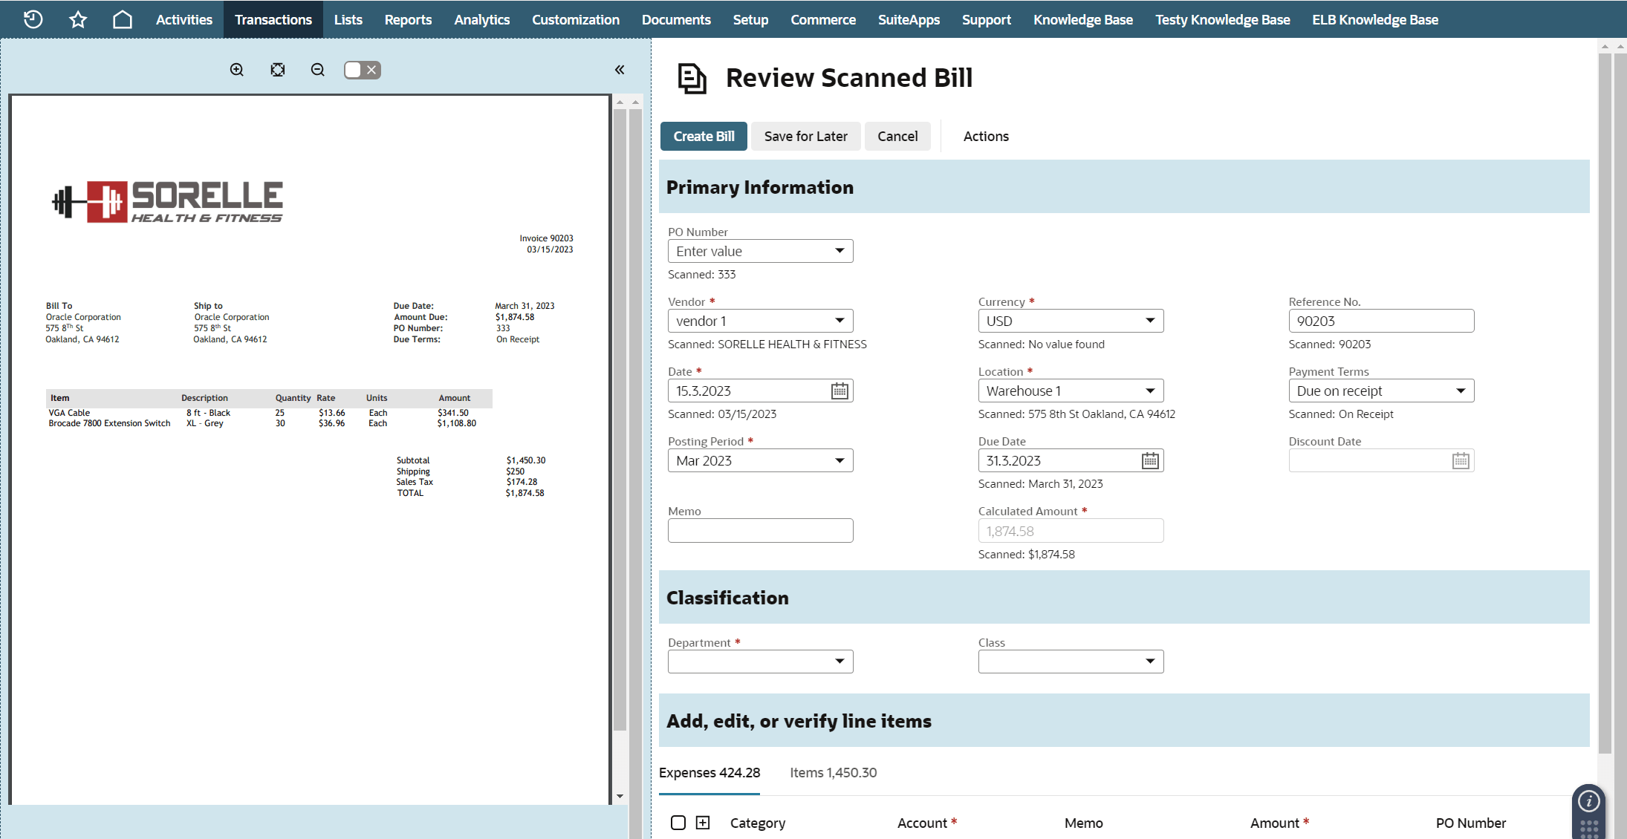Click the scanned bill document icon

(692, 78)
